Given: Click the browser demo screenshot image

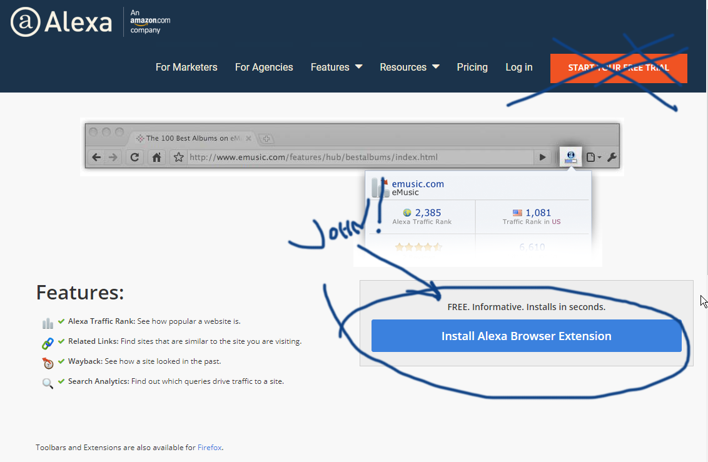Looking at the screenshot, I should pos(352,193).
